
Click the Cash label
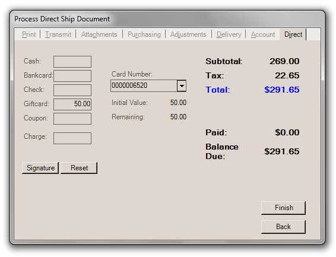pyautogui.click(x=32, y=61)
